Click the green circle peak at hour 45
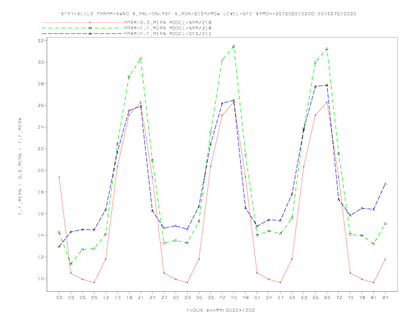420x324 pixels. pos(234,46)
